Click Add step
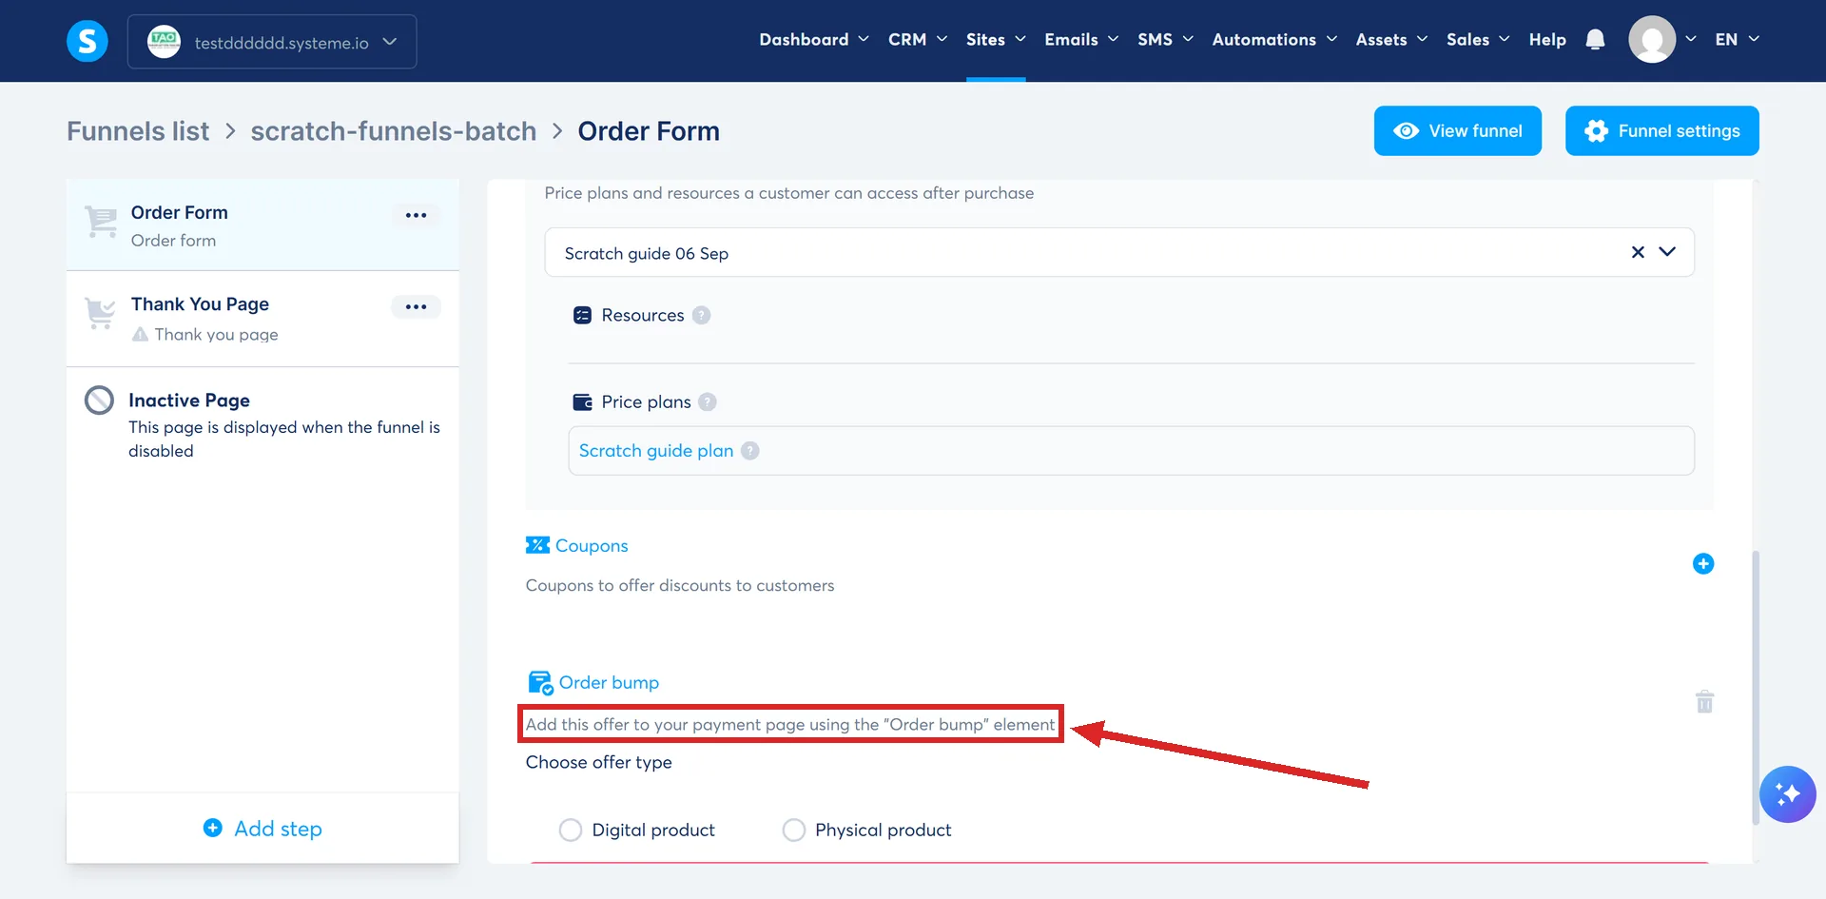Image resolution: width=1826 pixels, height=899 pixels. [x=262, y=829]
